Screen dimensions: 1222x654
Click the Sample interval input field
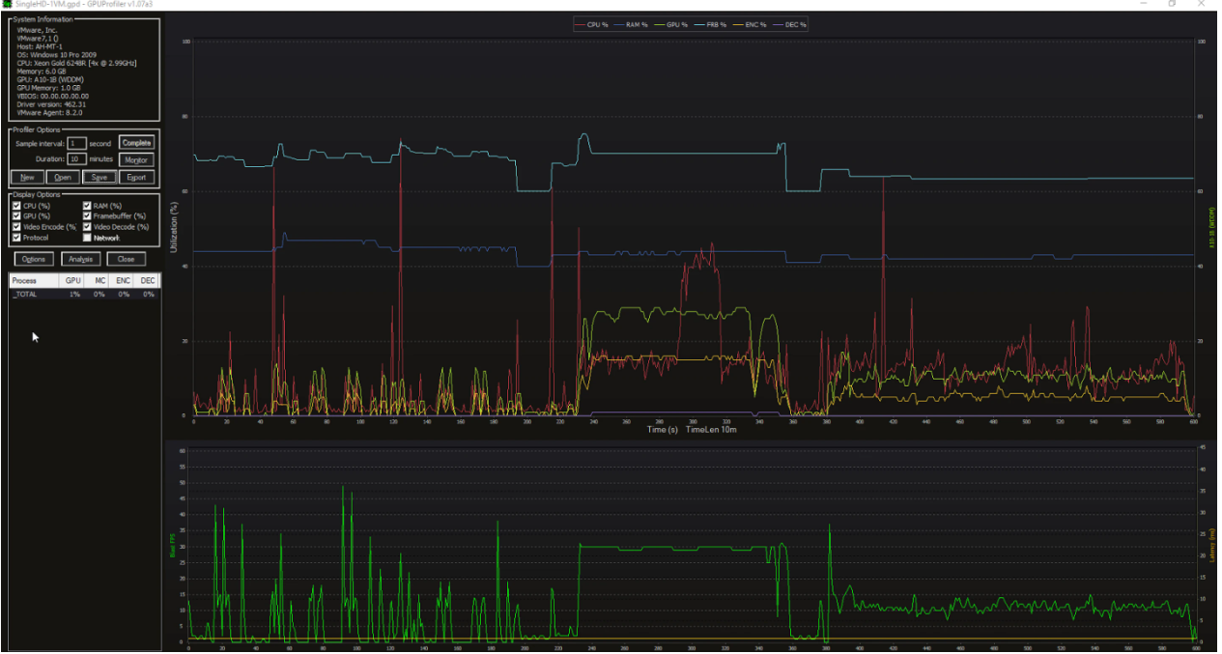tap(76, 143)
